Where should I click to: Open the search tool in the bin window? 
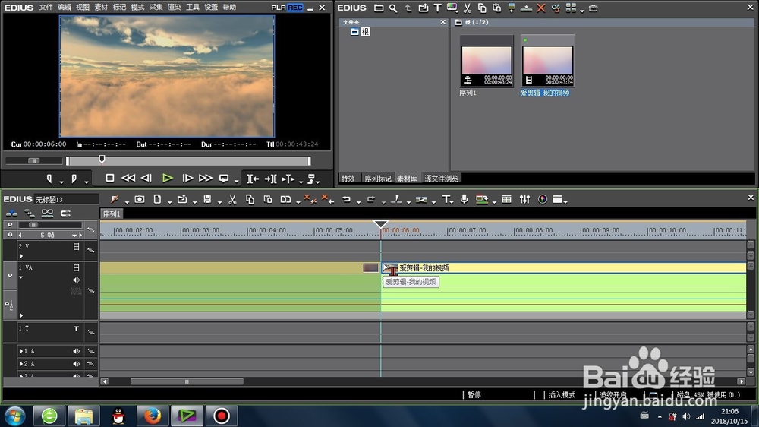tap(393, 8)
